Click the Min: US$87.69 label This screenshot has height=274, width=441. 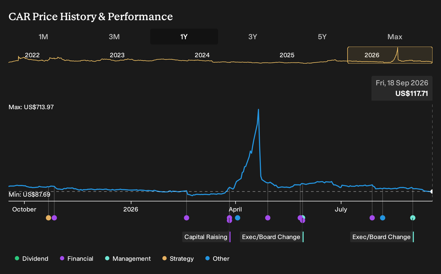(29, 195)
